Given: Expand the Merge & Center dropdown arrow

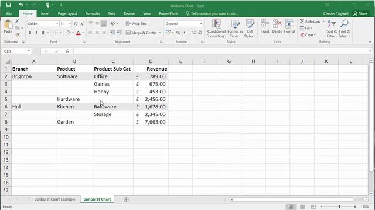Looking at the screenshot, I should (160, 33).
